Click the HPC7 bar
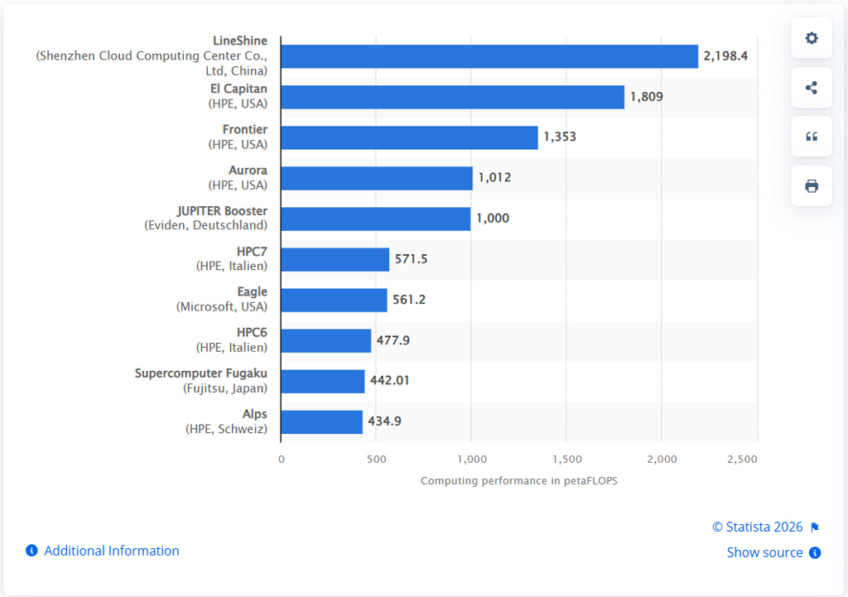The height and width of the screenshot is (597, 848). [x=335, y=259]
